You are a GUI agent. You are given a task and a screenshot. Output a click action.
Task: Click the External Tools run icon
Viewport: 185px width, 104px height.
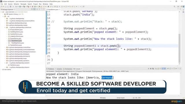pyautogui.click(x=28, y=7)
